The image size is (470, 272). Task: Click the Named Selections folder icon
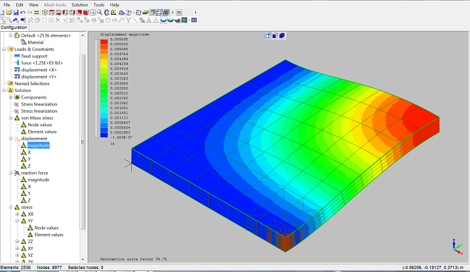click(10, 83)
